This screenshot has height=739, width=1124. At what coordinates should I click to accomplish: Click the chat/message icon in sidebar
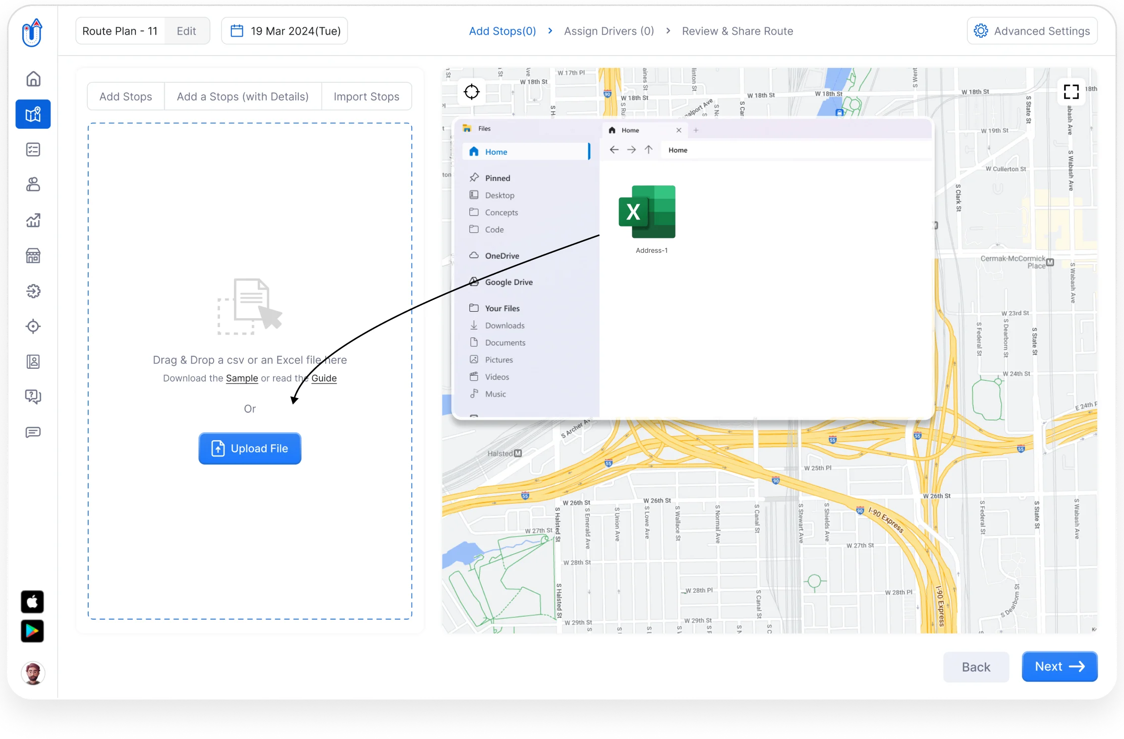tap(33, 433)
